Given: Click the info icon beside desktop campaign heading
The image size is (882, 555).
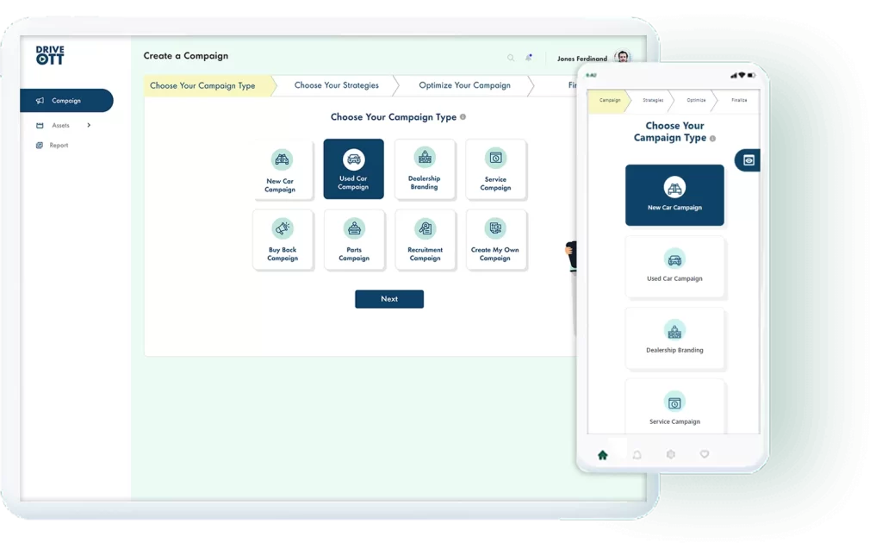Looking at the screenshot, I should (463, 117).
